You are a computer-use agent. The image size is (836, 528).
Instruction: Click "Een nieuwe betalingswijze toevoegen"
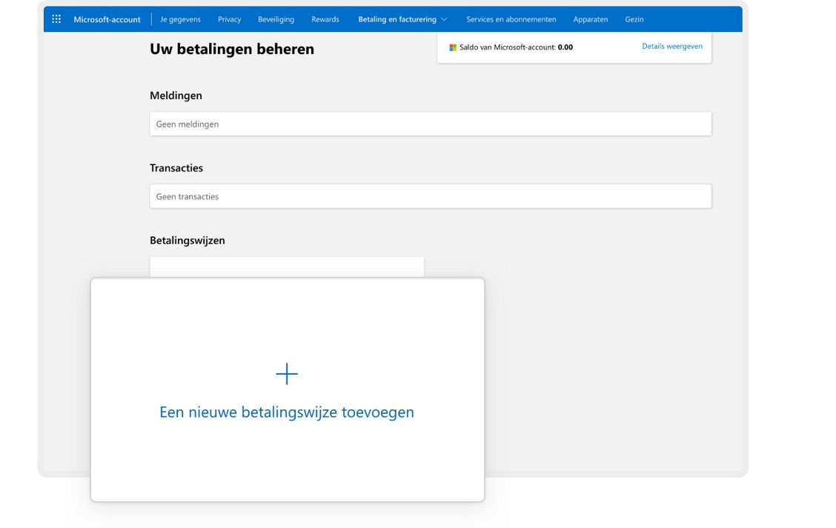[287, 412]
